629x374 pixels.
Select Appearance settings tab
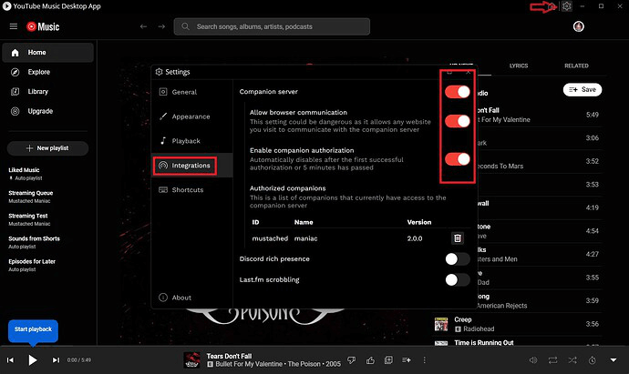(191, 116)
